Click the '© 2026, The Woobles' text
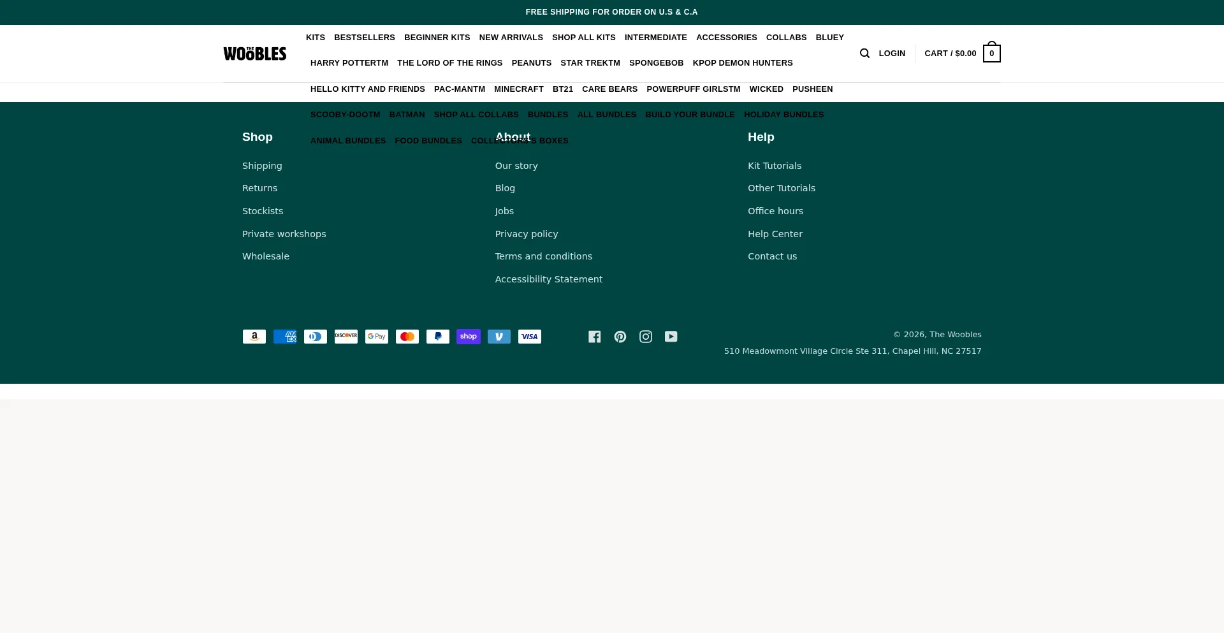Screen dimensions: 1224x633 tap(937, 335)
